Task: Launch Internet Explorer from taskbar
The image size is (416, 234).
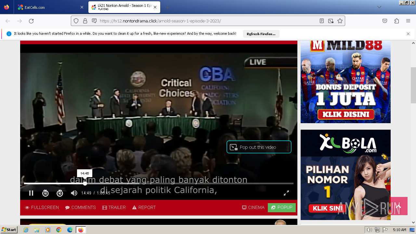Action: (x=26, y=230)
